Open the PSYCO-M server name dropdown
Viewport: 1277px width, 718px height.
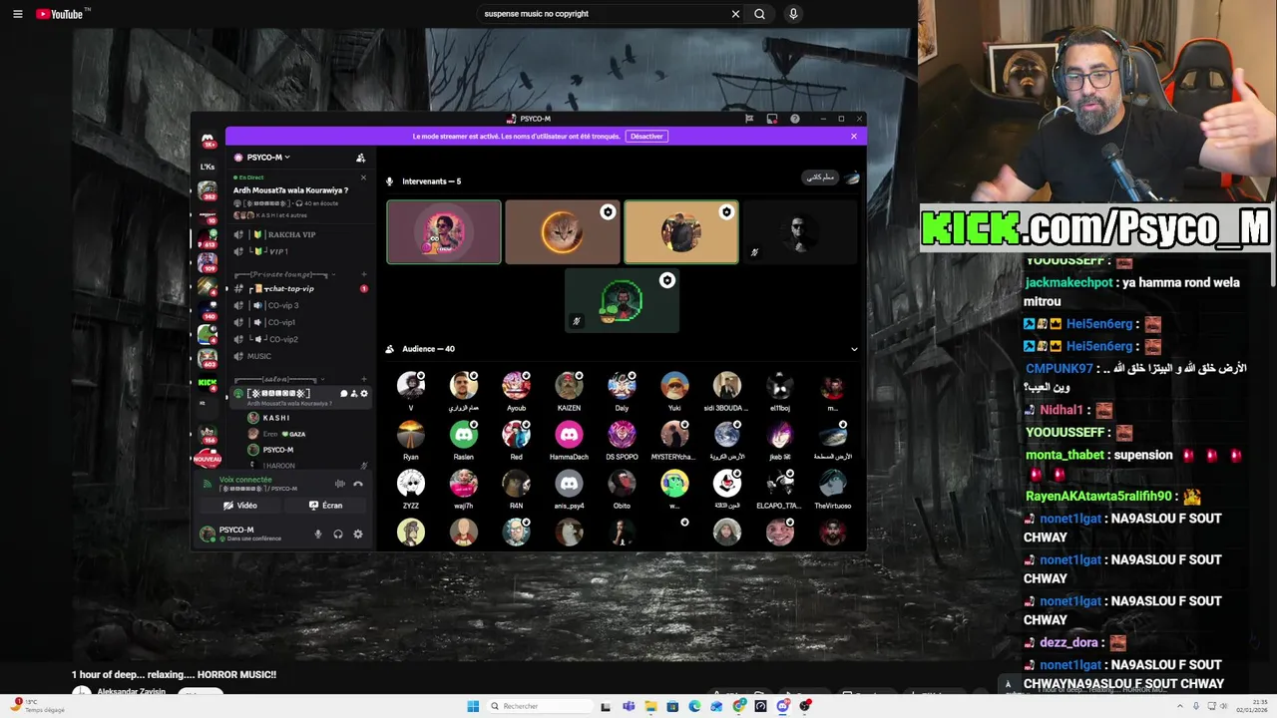pos(262,158)
